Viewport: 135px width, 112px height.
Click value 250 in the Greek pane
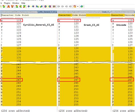point(76,89)
